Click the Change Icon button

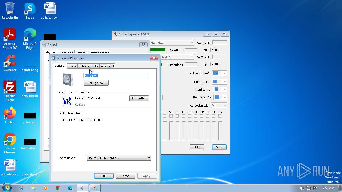tap(96, 83)
